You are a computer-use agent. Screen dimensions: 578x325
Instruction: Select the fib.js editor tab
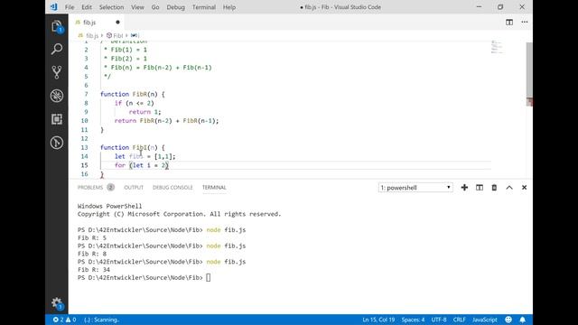coord(98,23)
